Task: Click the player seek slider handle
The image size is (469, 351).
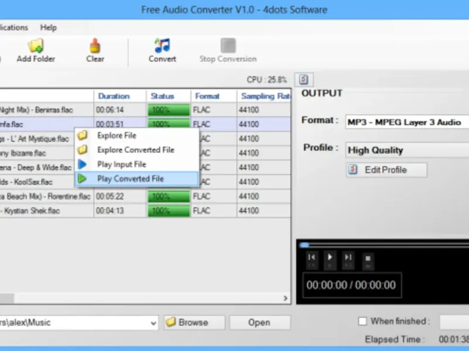Action: pyautogui.click(x=304, y=245)
